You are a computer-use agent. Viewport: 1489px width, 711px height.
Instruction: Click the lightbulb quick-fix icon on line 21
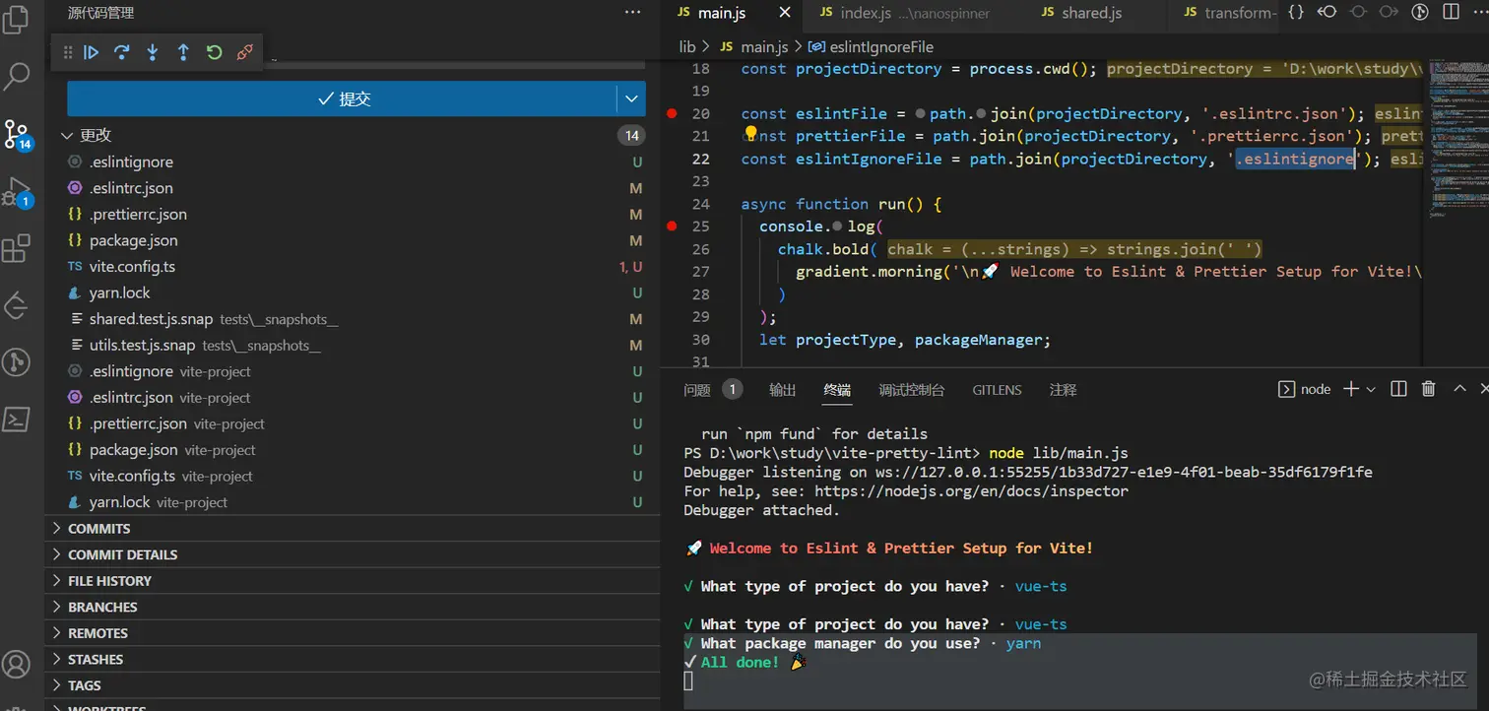(750, 134)
